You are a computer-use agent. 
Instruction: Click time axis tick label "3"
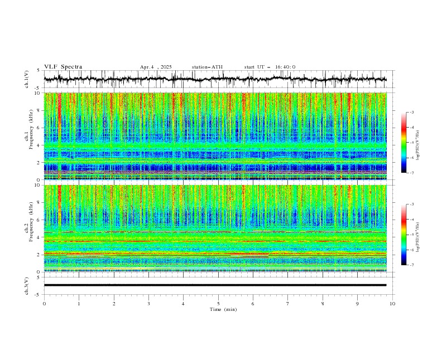pos(148,304)
